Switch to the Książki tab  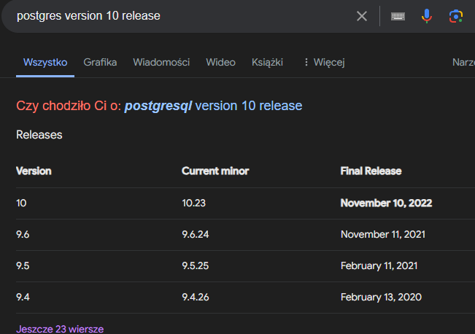click(x=267, y=63)
